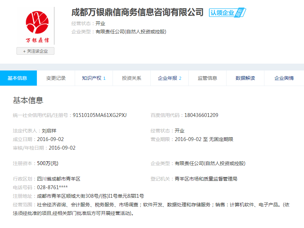This screenshot has height=228, width=304.
Task: Click the 关注该企业 follow button
Action: click(x=35, y=51)
